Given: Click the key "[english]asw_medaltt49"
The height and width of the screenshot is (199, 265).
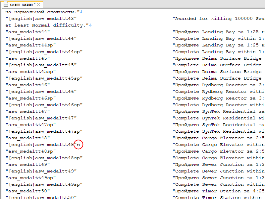Looking at the screenshot, I should [x=41, y=171].
